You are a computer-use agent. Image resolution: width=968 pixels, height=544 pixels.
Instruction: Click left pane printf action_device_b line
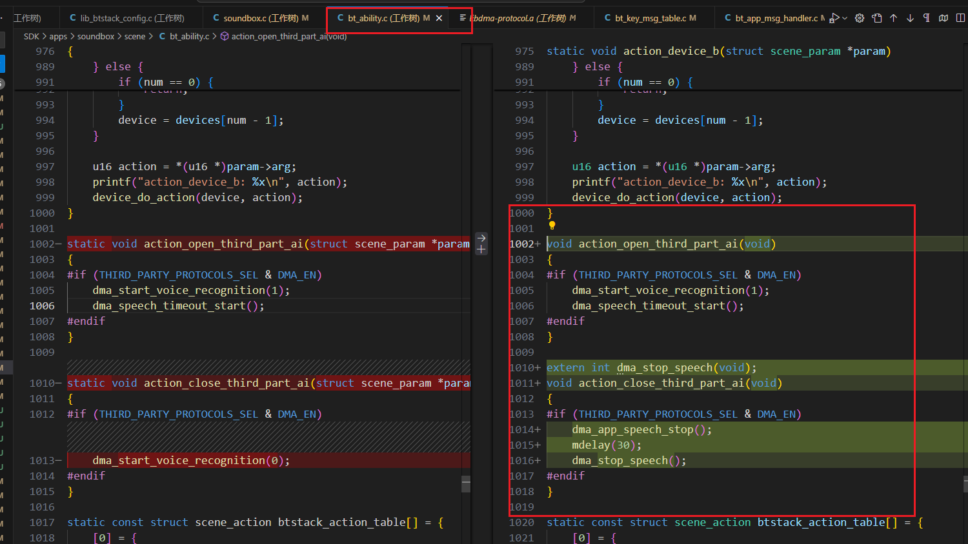tap(219, 182)
